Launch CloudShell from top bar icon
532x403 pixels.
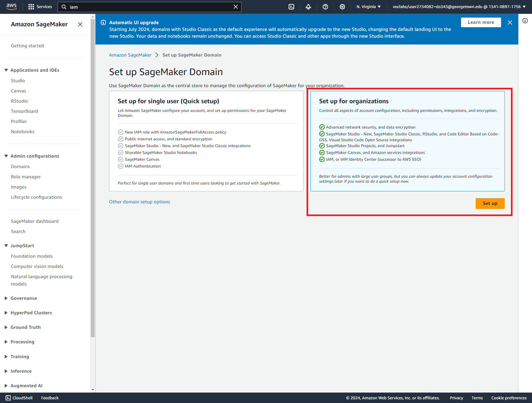291,7
